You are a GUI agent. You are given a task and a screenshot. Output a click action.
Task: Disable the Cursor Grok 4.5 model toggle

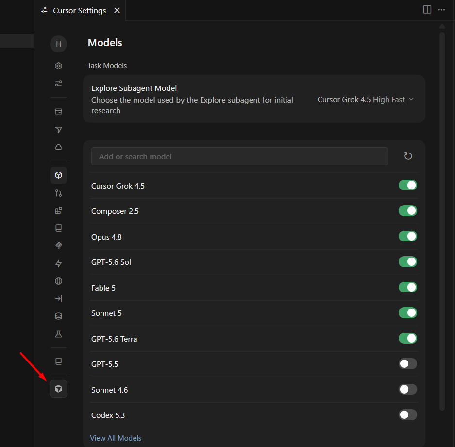(x=408, y=185)
